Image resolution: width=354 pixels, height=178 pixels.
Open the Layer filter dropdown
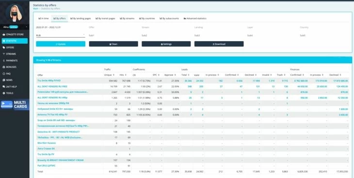click(272, 27)
